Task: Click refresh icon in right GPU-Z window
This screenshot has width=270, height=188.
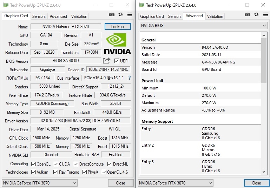Action: coord(256,14)
